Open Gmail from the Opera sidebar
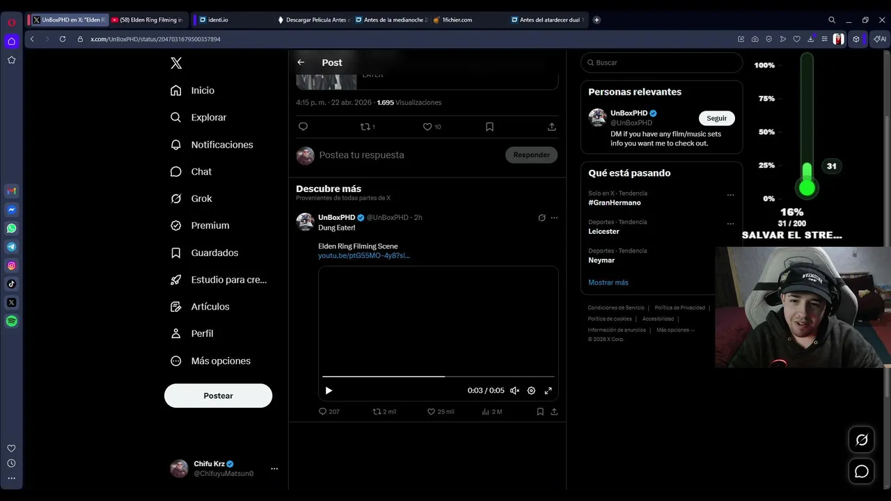This screenshot has height=501, width=891. 11,191
